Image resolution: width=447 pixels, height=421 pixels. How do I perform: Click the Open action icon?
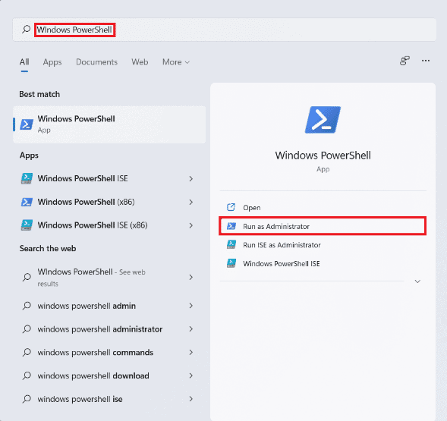[231, 207]
